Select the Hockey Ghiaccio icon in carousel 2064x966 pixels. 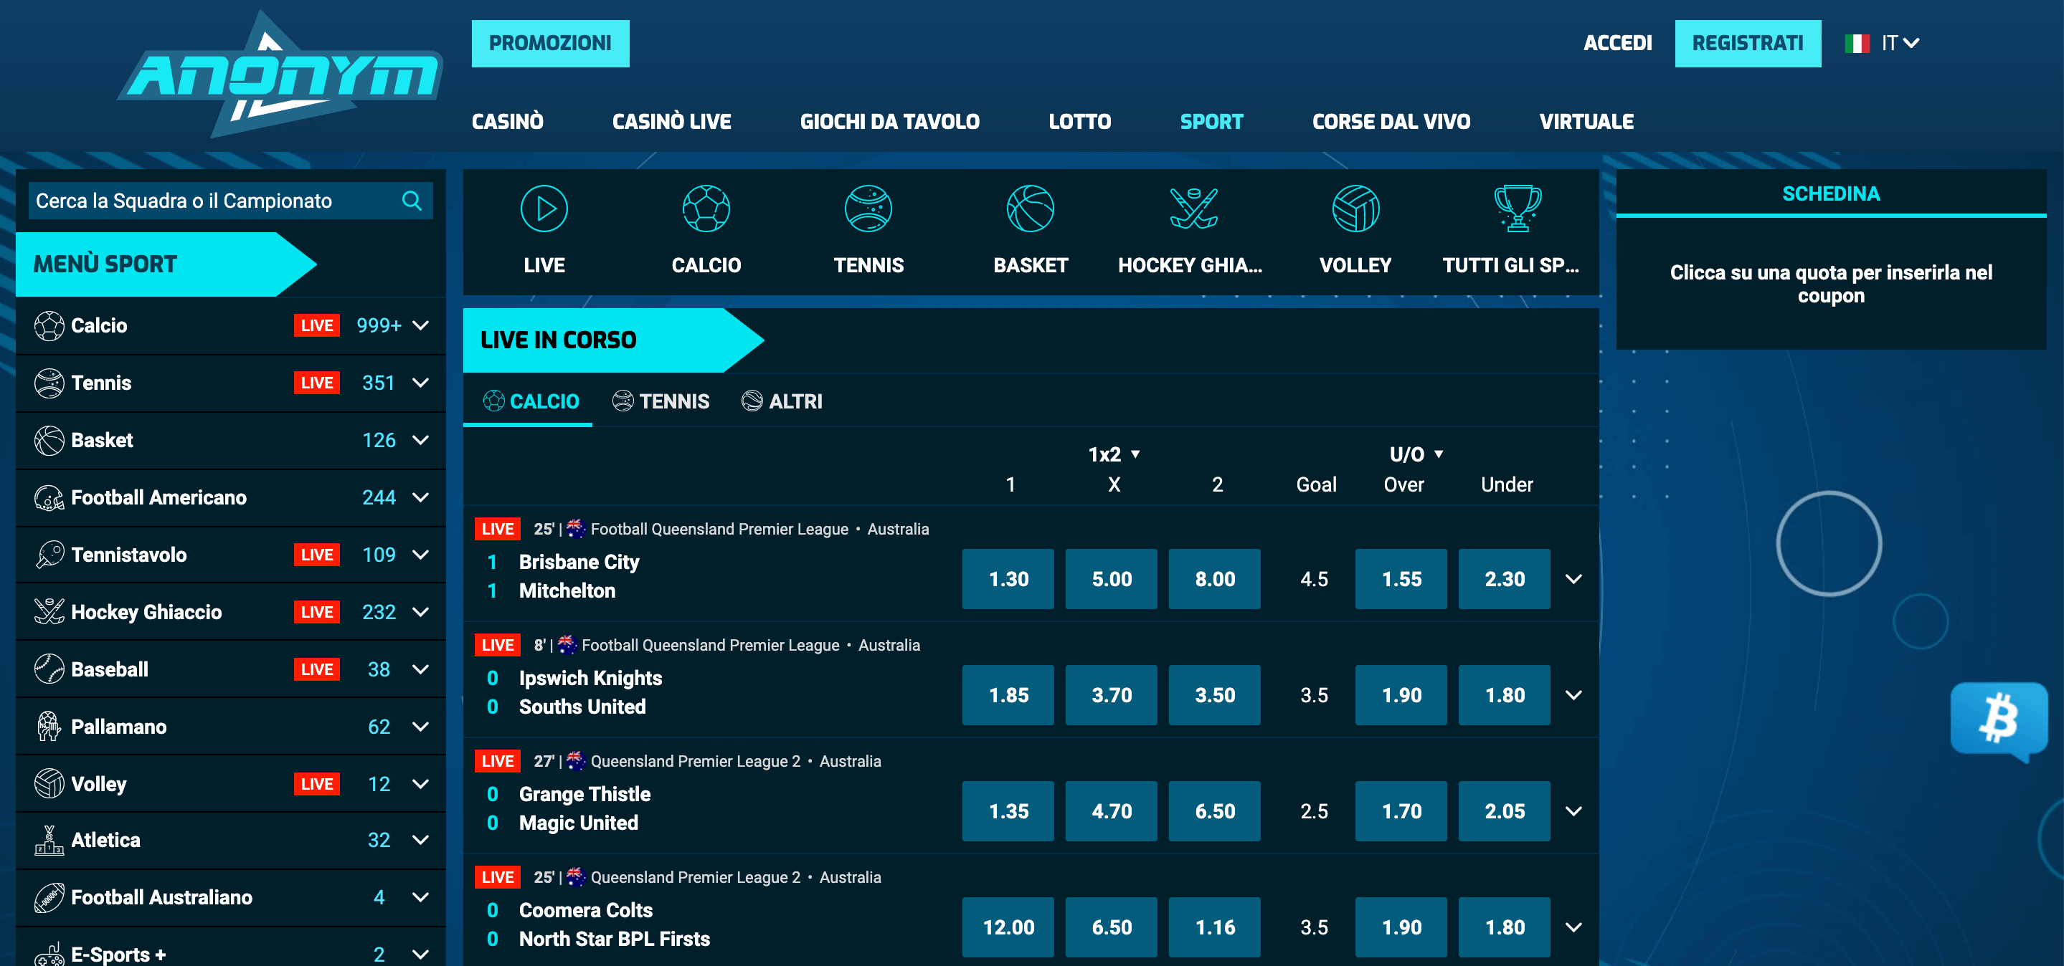point(1193,209)
